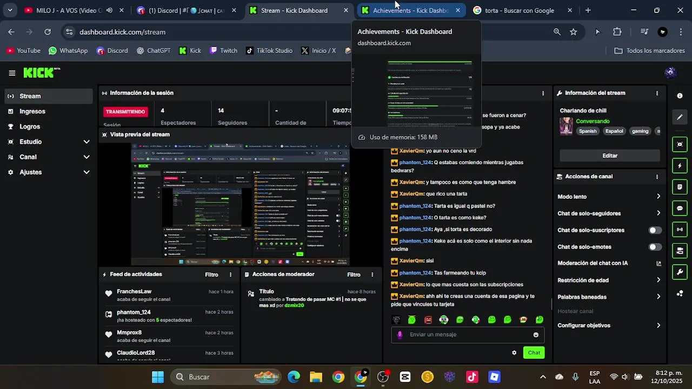Screen dimensions: 692x389
Task: Click the Editar stream info button
Action: pos(610,156)
